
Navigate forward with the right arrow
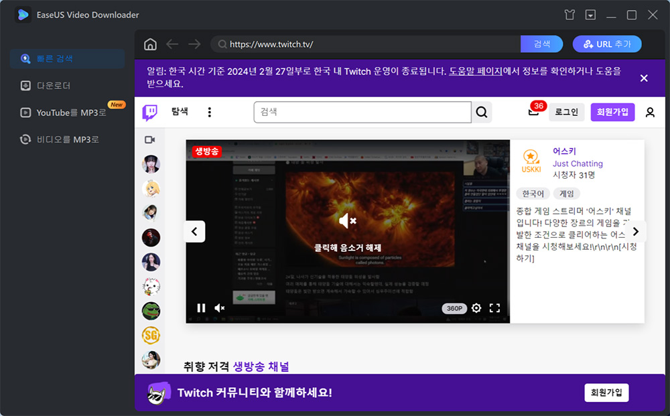(x=194, y=44)
